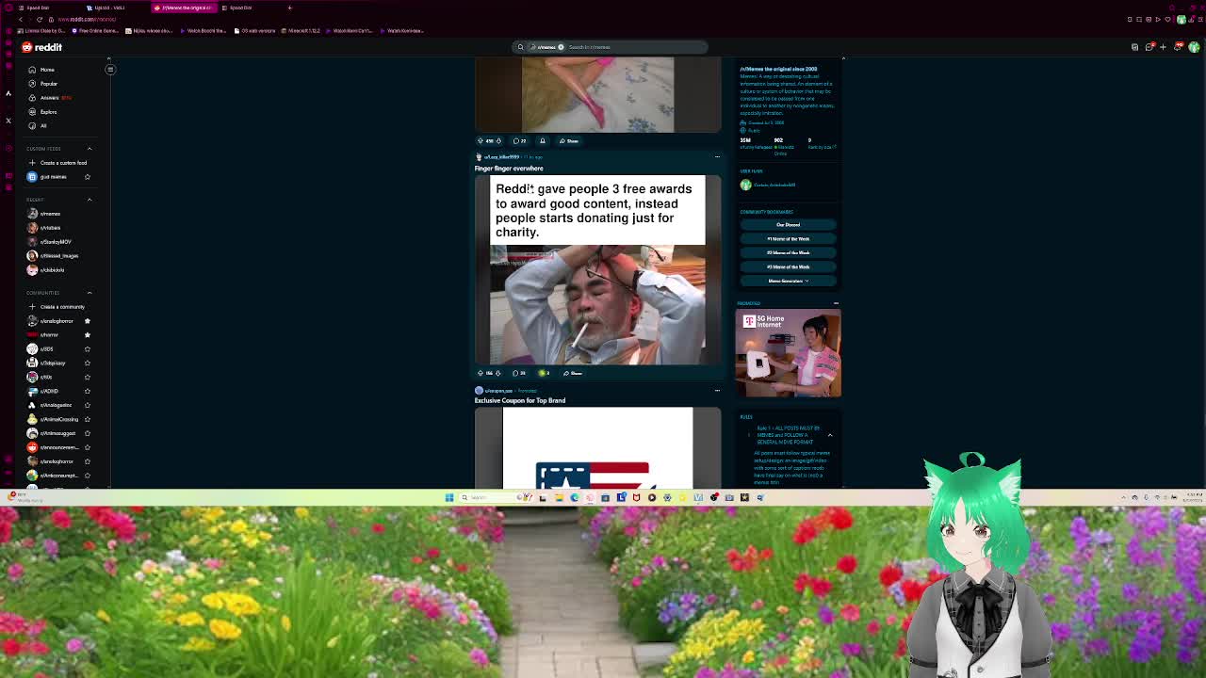
Task: Toggle favorite star for r/ADHD
Action: point(88,391)
